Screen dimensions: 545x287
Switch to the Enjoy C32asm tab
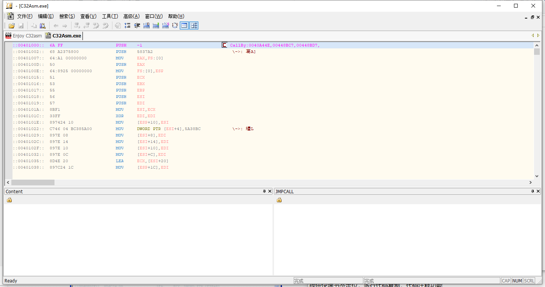[23, 36]
